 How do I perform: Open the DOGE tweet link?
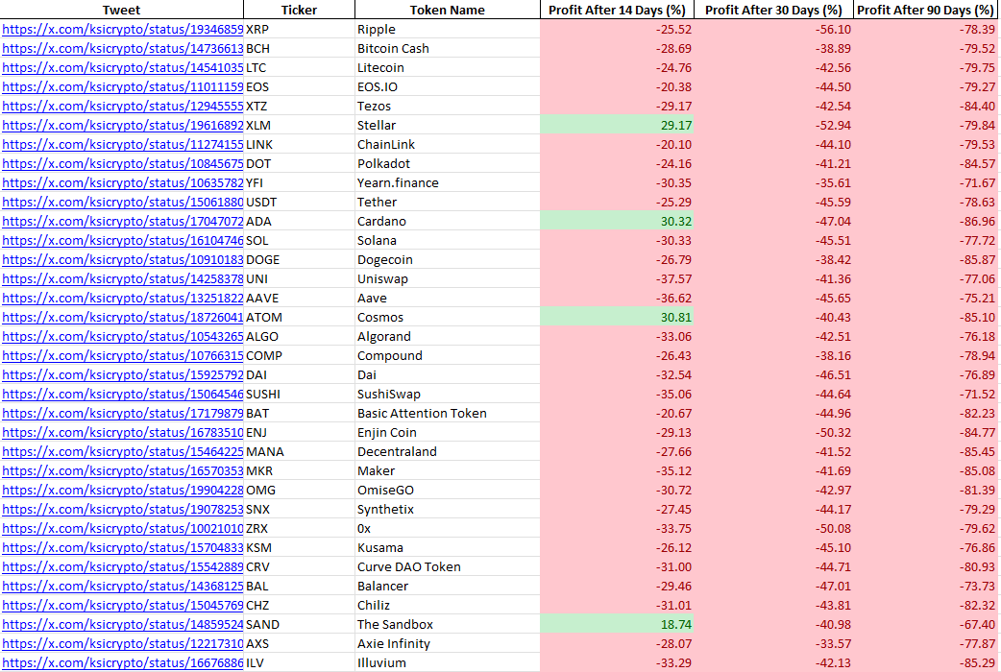(x=123, y=260)
